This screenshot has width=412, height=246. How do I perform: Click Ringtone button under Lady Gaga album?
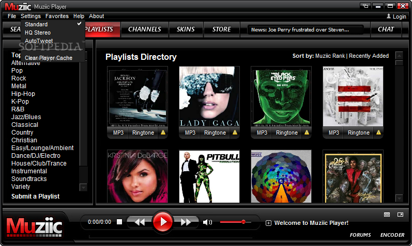tap(215, 133)
